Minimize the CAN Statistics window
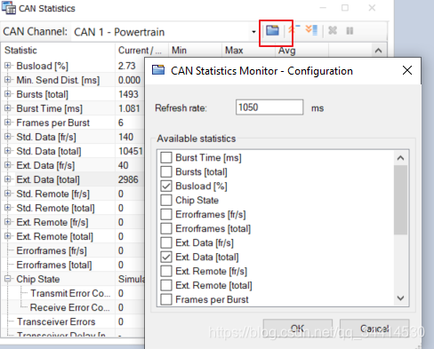The image size is (434, 349). (x=323, y=8)
